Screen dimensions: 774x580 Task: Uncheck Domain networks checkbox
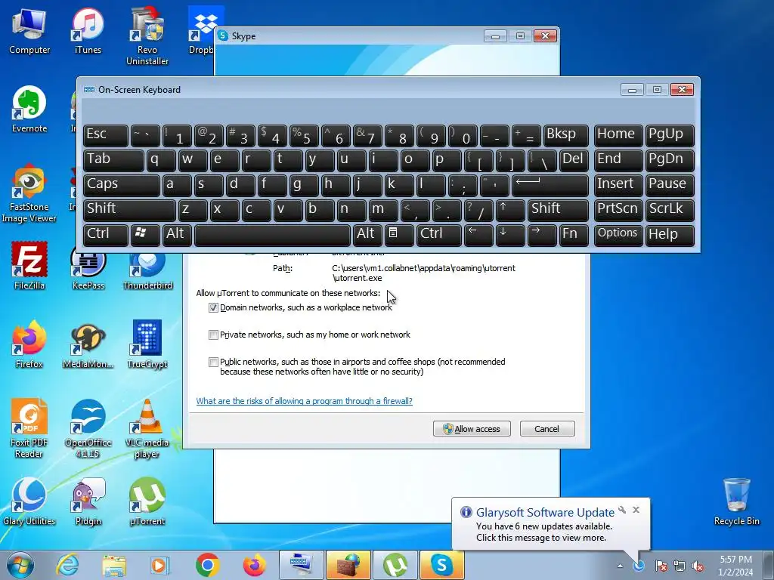[x=213, y=308]
